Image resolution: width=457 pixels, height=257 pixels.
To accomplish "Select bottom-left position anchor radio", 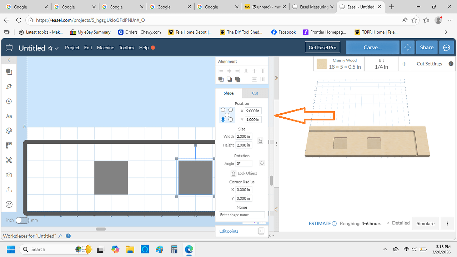I will pos(223,119).
